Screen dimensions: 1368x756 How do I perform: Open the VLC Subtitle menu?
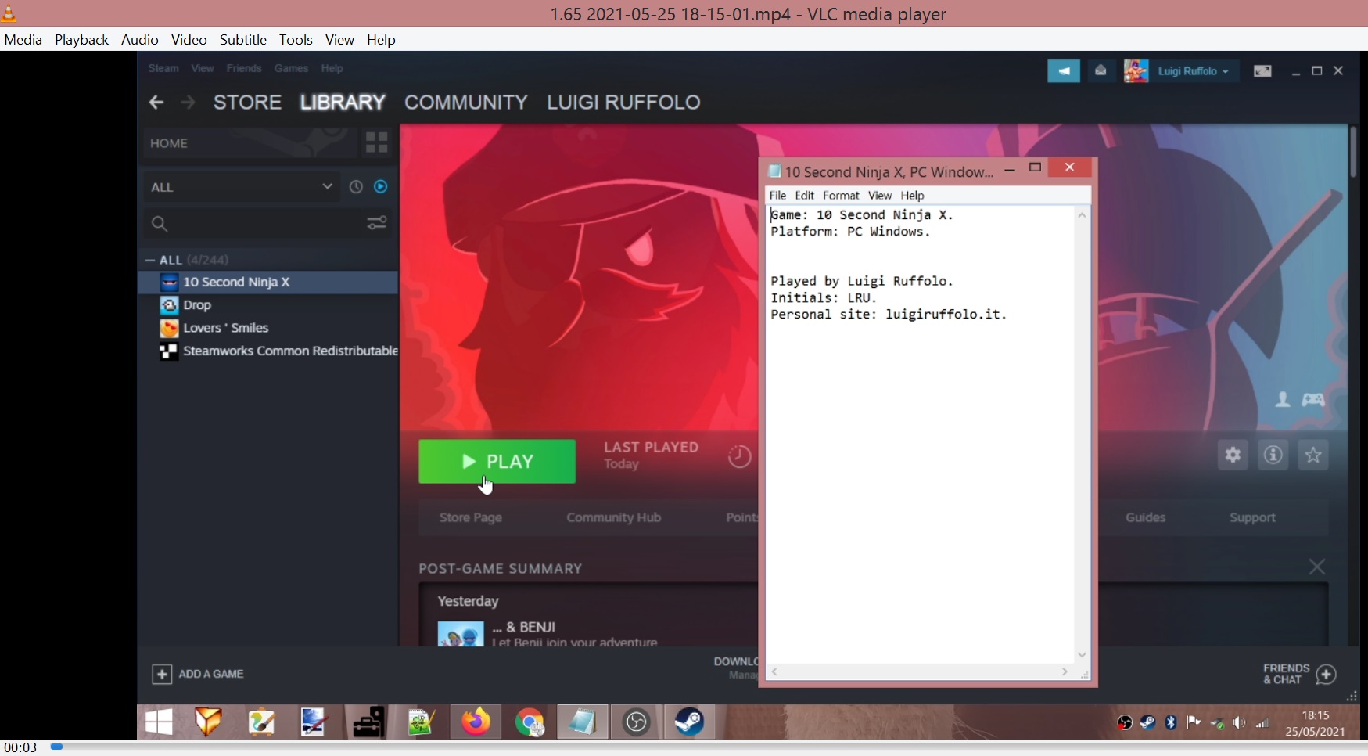pos(243,39)
